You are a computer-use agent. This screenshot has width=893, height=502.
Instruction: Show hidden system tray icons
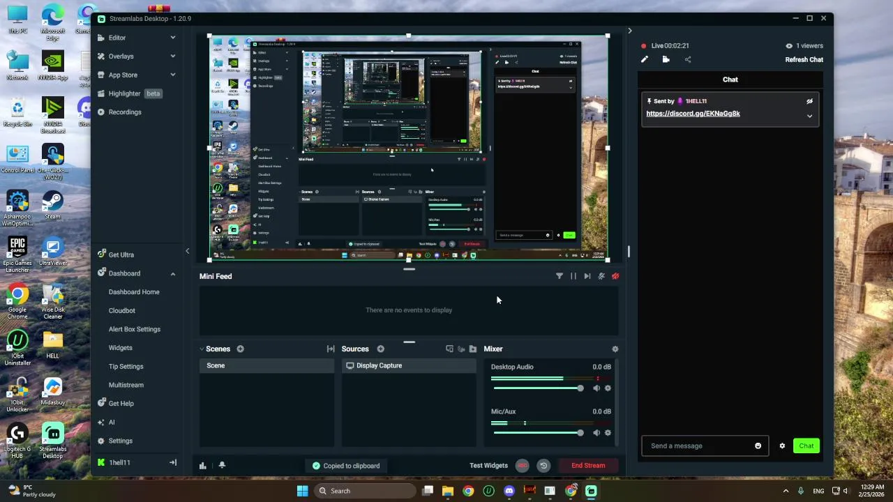(786, 491)
